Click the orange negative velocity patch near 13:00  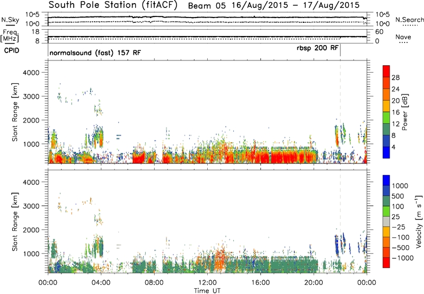pos(220,258)
